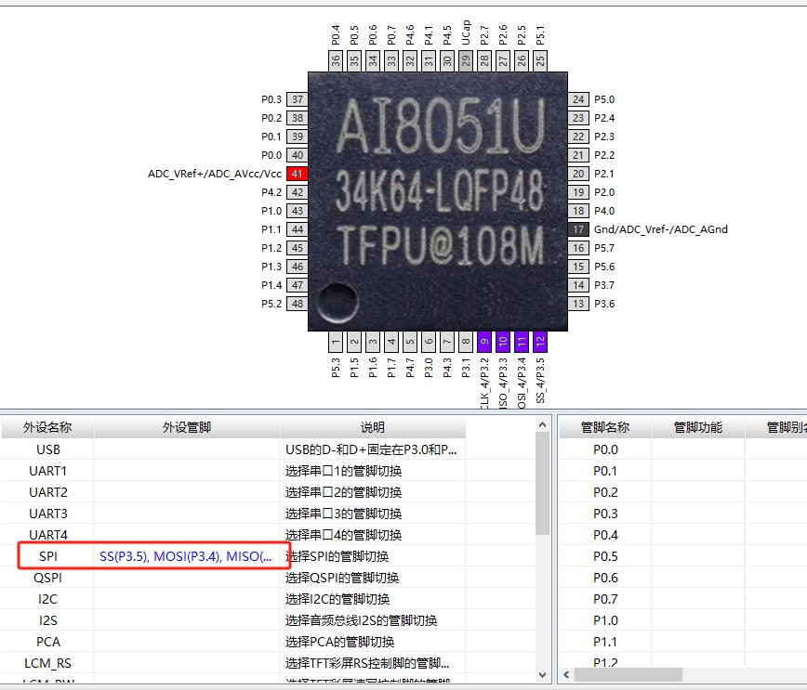Select pin 41 ADC_VRef+/Vcc on the chip

pos(297,174)
